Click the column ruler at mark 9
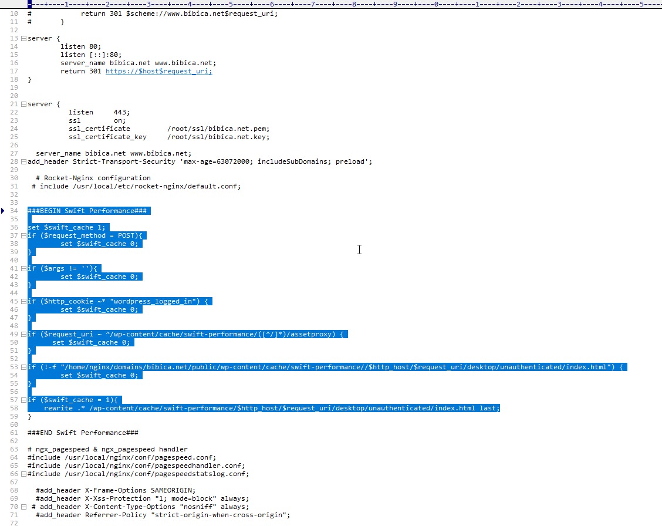662x526 pixels. [x=395, y=4]
